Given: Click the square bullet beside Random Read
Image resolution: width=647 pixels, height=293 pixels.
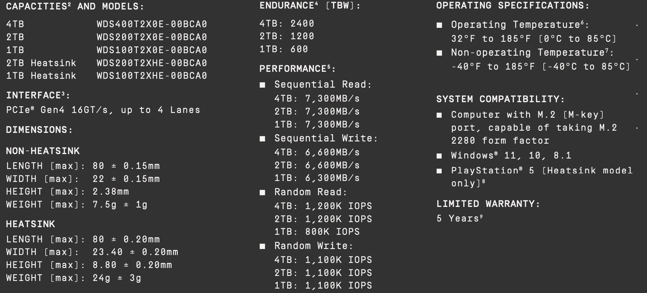Looking at the screenshot, I should tap(262, 192).
